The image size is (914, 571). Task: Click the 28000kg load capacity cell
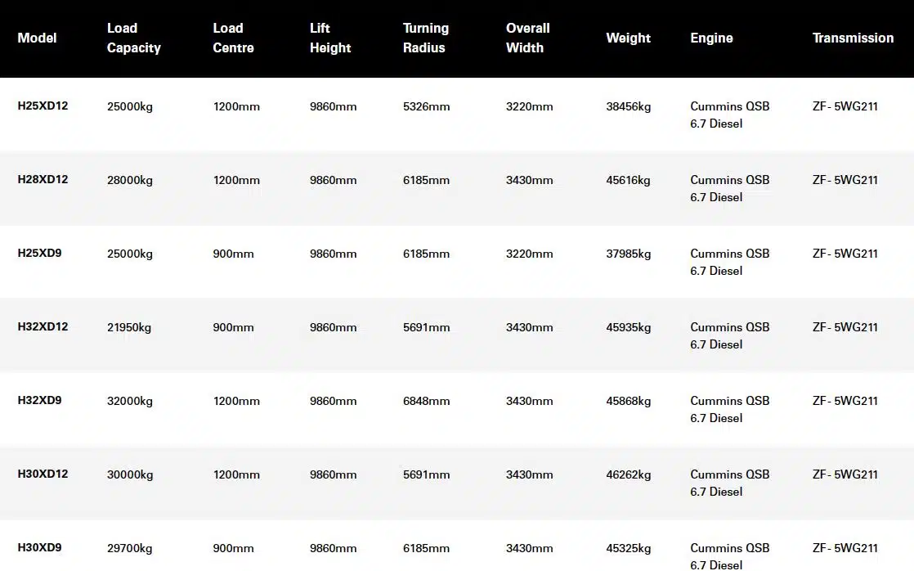coord(129,180)
